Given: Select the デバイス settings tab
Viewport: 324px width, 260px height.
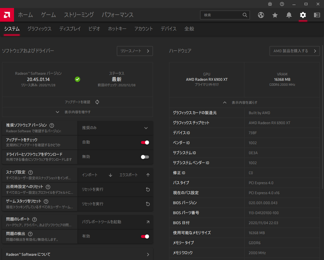Looking at the screenshot, I should tap(168, 29).
